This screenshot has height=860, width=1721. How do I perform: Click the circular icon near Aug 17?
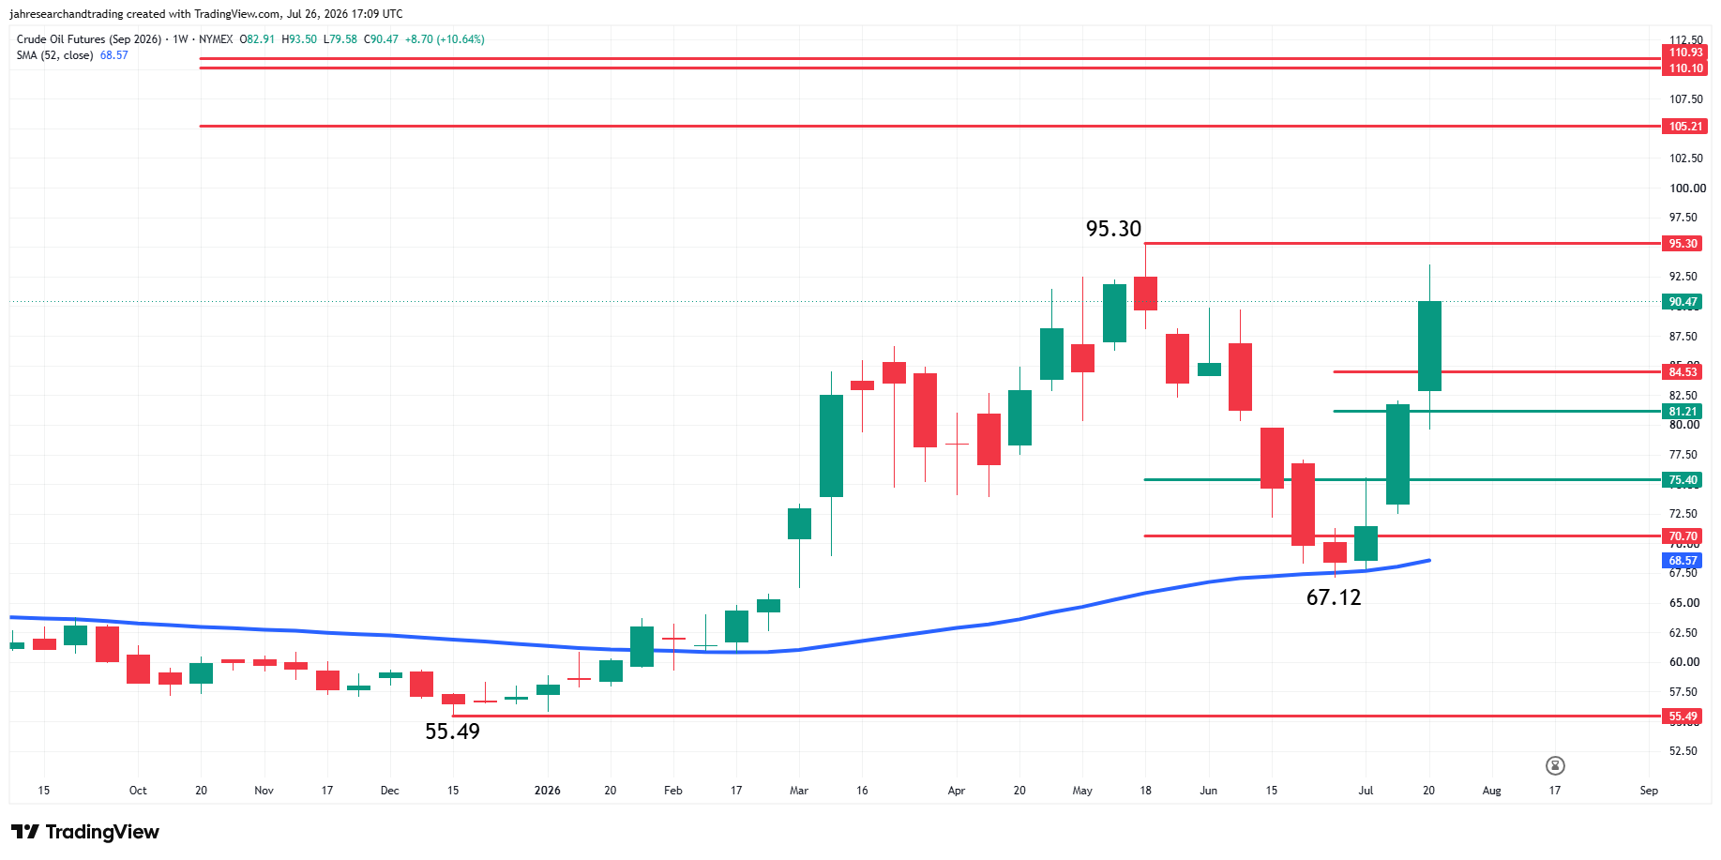click(1555, 766)
